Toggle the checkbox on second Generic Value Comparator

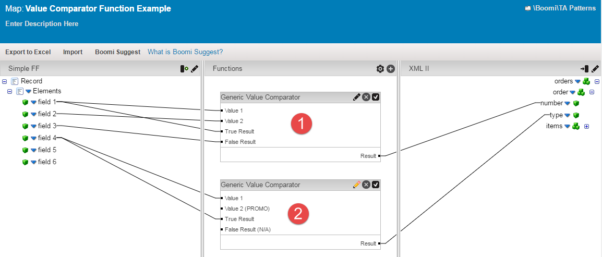click(376, 185)
